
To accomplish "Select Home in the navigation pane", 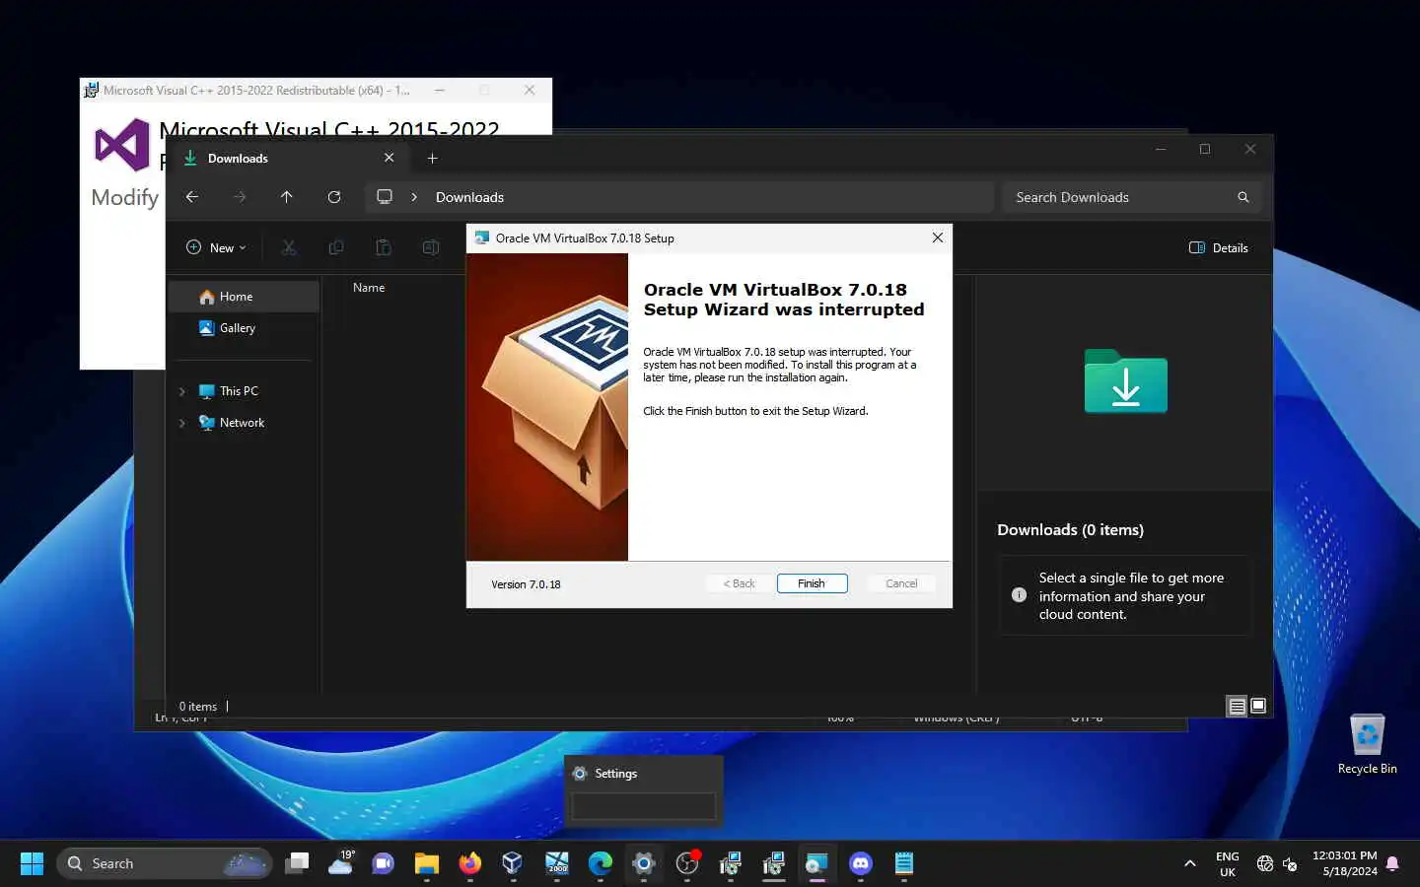I will coord(244,297).
